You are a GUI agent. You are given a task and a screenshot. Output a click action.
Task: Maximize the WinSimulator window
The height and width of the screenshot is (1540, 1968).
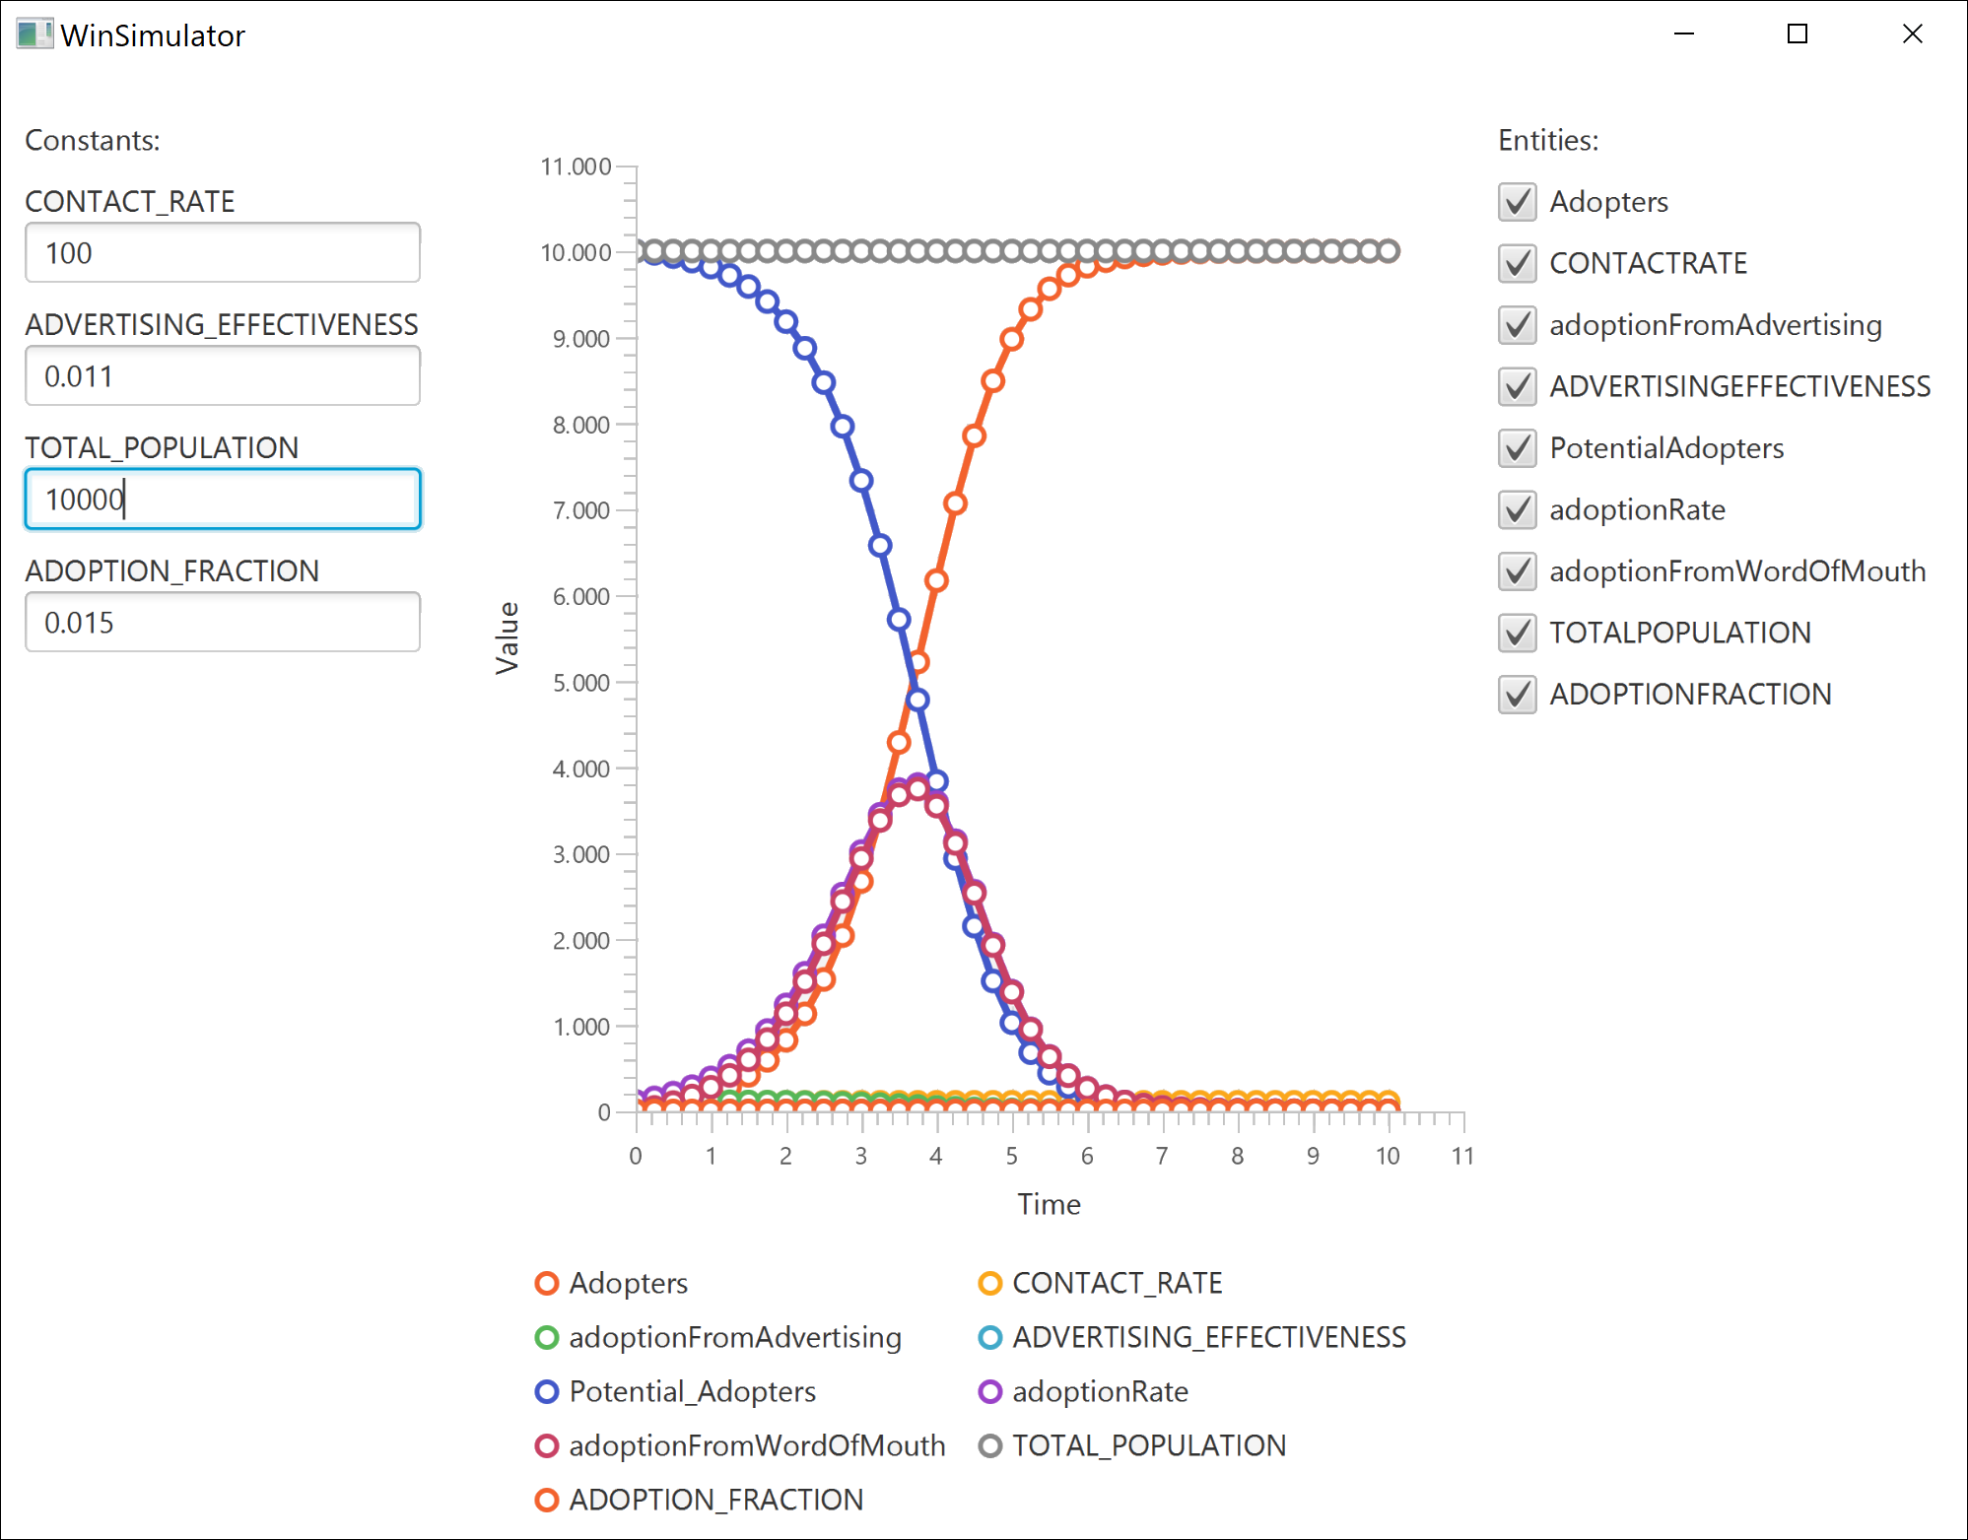pyautogui.click(x=1798, y=34)
